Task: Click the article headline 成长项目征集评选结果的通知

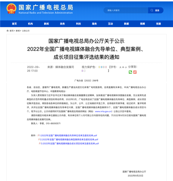Action: tap(86, 57)
